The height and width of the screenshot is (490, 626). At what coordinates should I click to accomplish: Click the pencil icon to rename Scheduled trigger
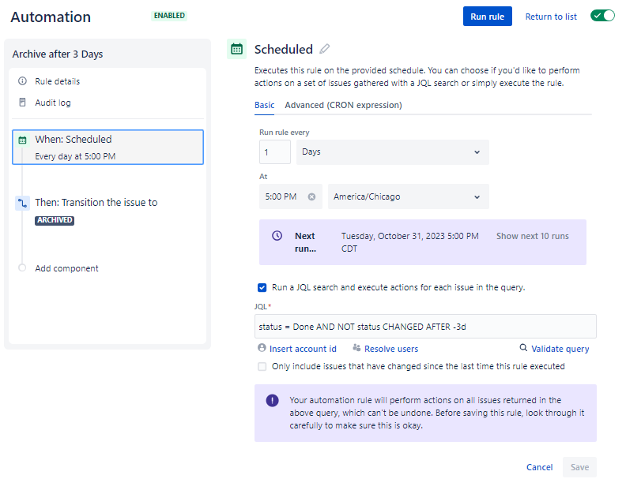coord(325,49)
